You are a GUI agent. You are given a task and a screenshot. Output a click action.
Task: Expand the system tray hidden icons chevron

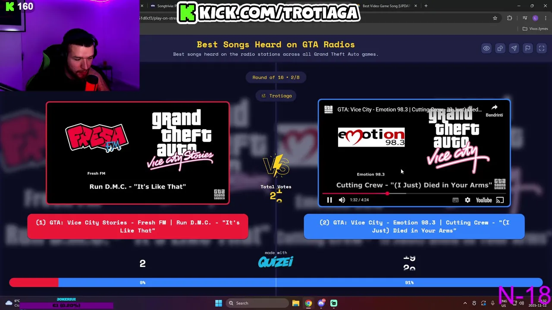tap(465, 303)
